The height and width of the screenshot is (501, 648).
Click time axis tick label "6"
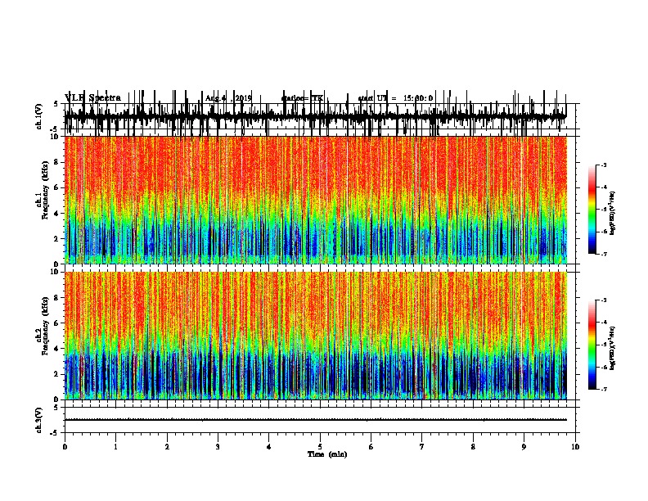pos(371,447)
